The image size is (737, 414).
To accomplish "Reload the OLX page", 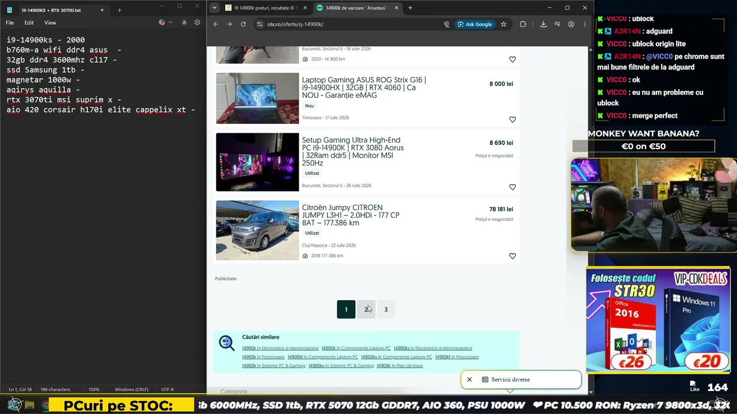I will [x=243, y=24].
